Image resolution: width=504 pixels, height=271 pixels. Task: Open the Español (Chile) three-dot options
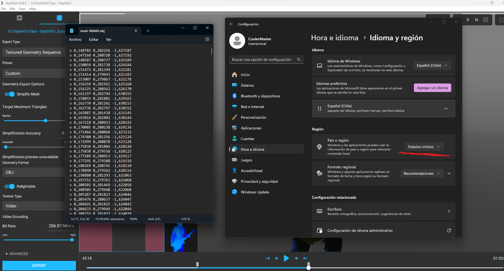coord(446,109)
